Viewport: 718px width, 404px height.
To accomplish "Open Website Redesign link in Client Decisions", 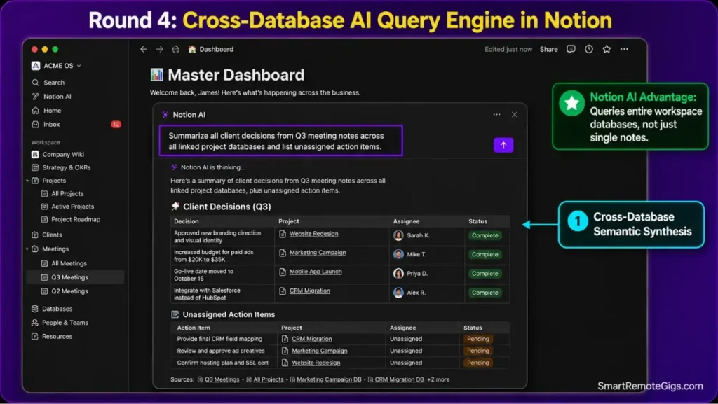I will point(313,234).
